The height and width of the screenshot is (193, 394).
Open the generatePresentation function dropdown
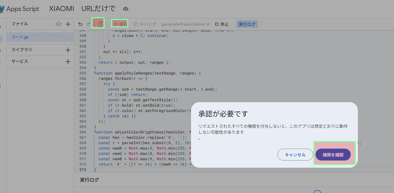pyautogui.click(x=186, y=24)
